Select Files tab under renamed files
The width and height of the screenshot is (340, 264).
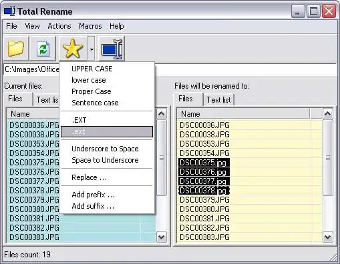pyautogui.click(x=188, y=99)
